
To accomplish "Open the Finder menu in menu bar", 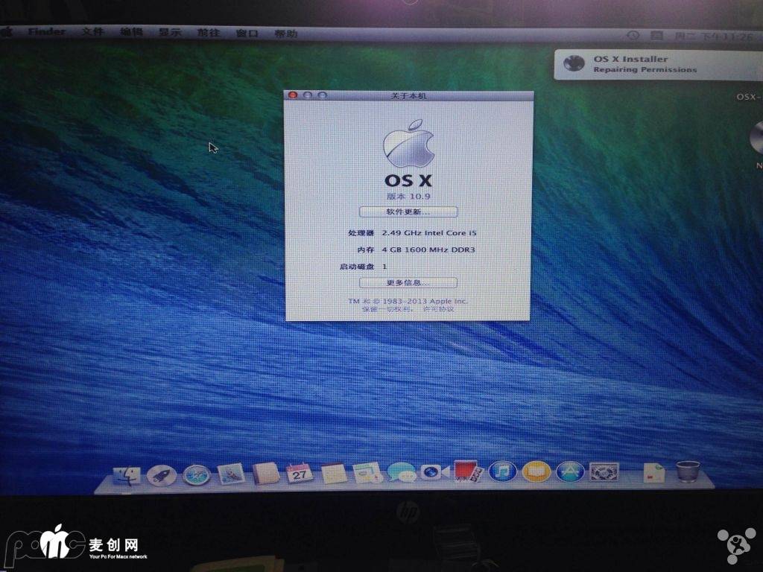I will coord(47,32).
